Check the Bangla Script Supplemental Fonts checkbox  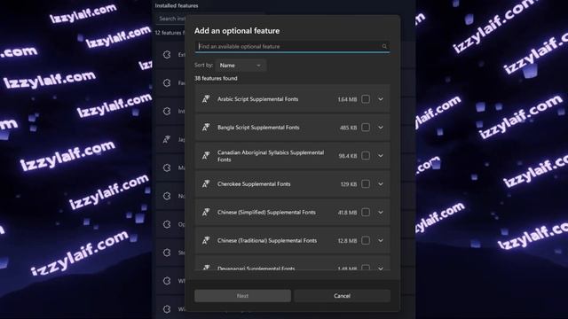click(x=366, y=128)
